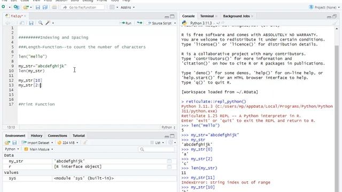The height and width of the screenshot is (192, 342).
Task: Click the Source Script button
Action: (x=159, y=23)
